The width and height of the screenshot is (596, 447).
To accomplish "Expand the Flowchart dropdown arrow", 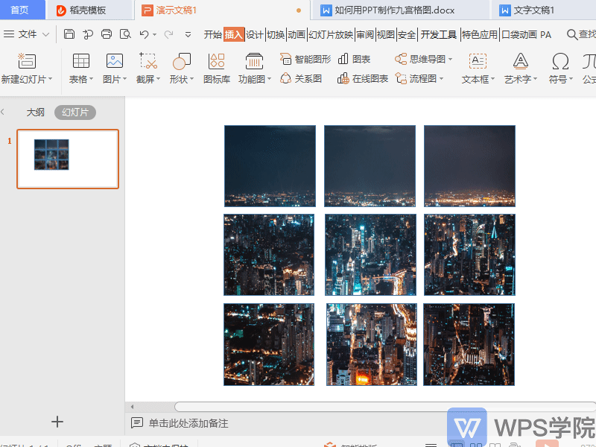I will tap(441, 79).
